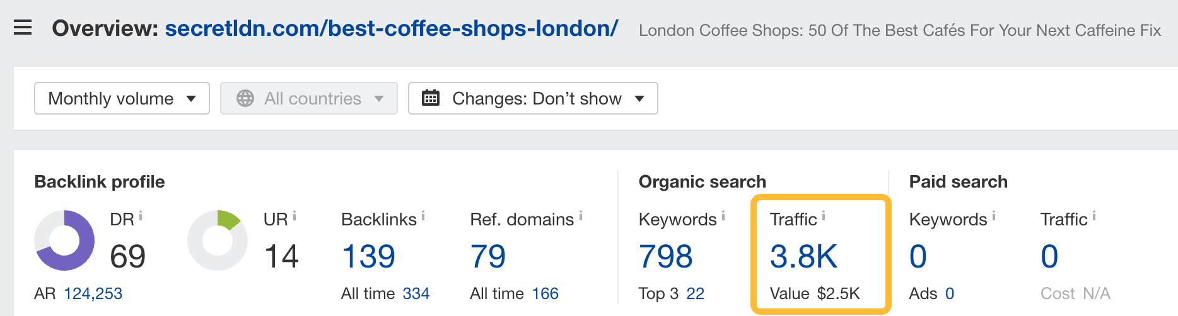Expand the All countries dropdown

309,98
